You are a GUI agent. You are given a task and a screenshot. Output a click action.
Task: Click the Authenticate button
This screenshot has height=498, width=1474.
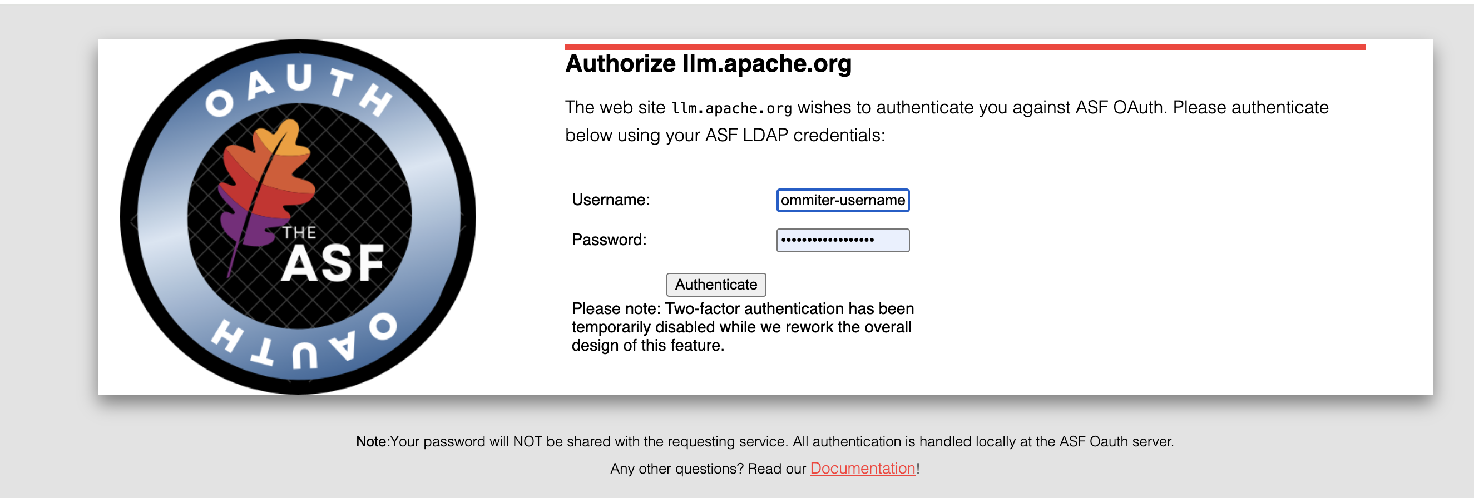716,284
